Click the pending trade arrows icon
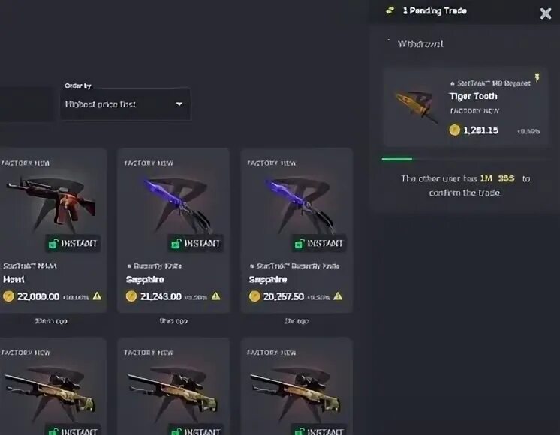Screen dimensions: 560x435 click(390, 10)
